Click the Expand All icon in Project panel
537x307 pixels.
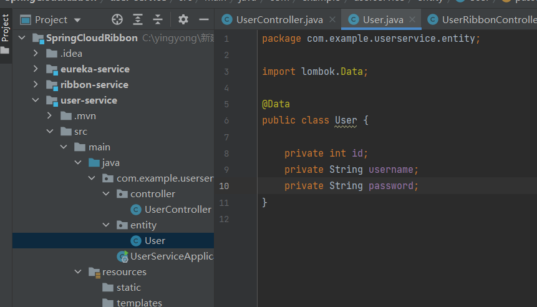[138, 19]
